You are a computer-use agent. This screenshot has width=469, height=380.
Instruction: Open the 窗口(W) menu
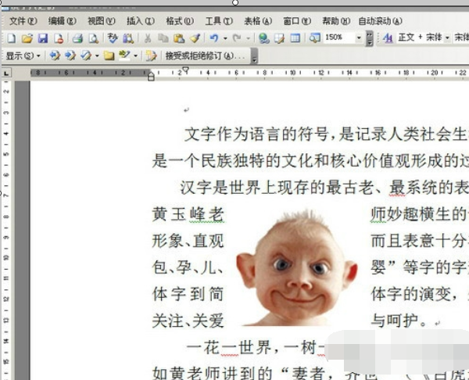point(297,21)
